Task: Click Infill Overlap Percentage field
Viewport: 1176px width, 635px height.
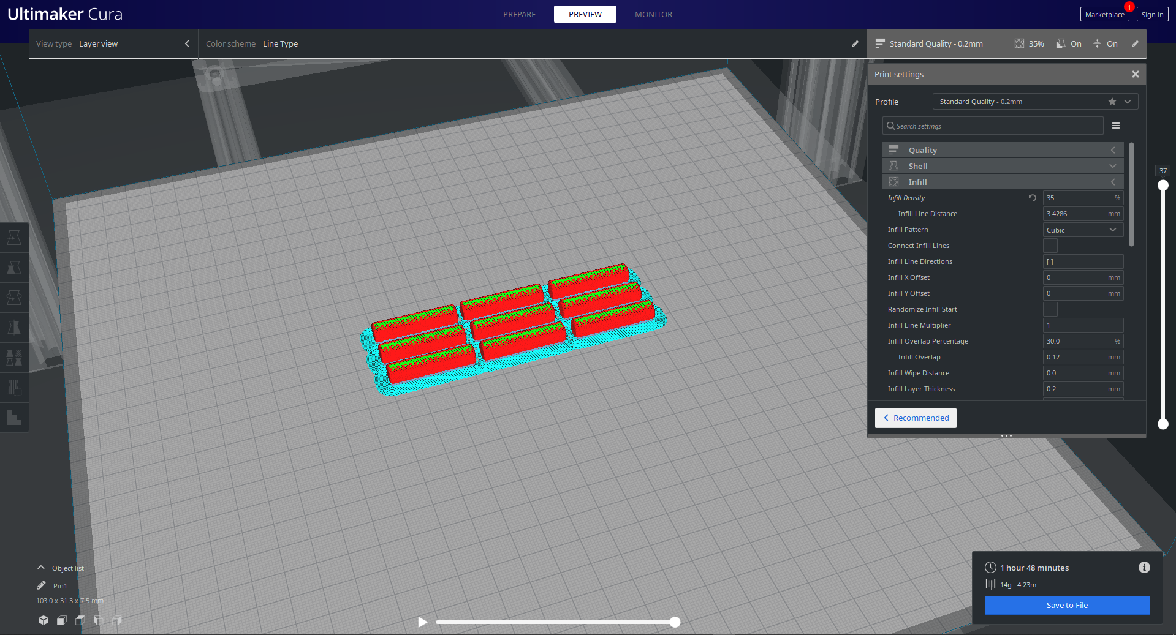Action: pyautogui.click(x=1083, y=341)
